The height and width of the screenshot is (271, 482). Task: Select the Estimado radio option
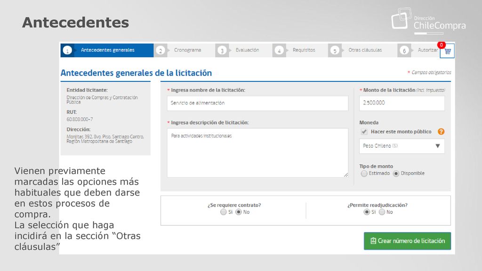(364, 174)
